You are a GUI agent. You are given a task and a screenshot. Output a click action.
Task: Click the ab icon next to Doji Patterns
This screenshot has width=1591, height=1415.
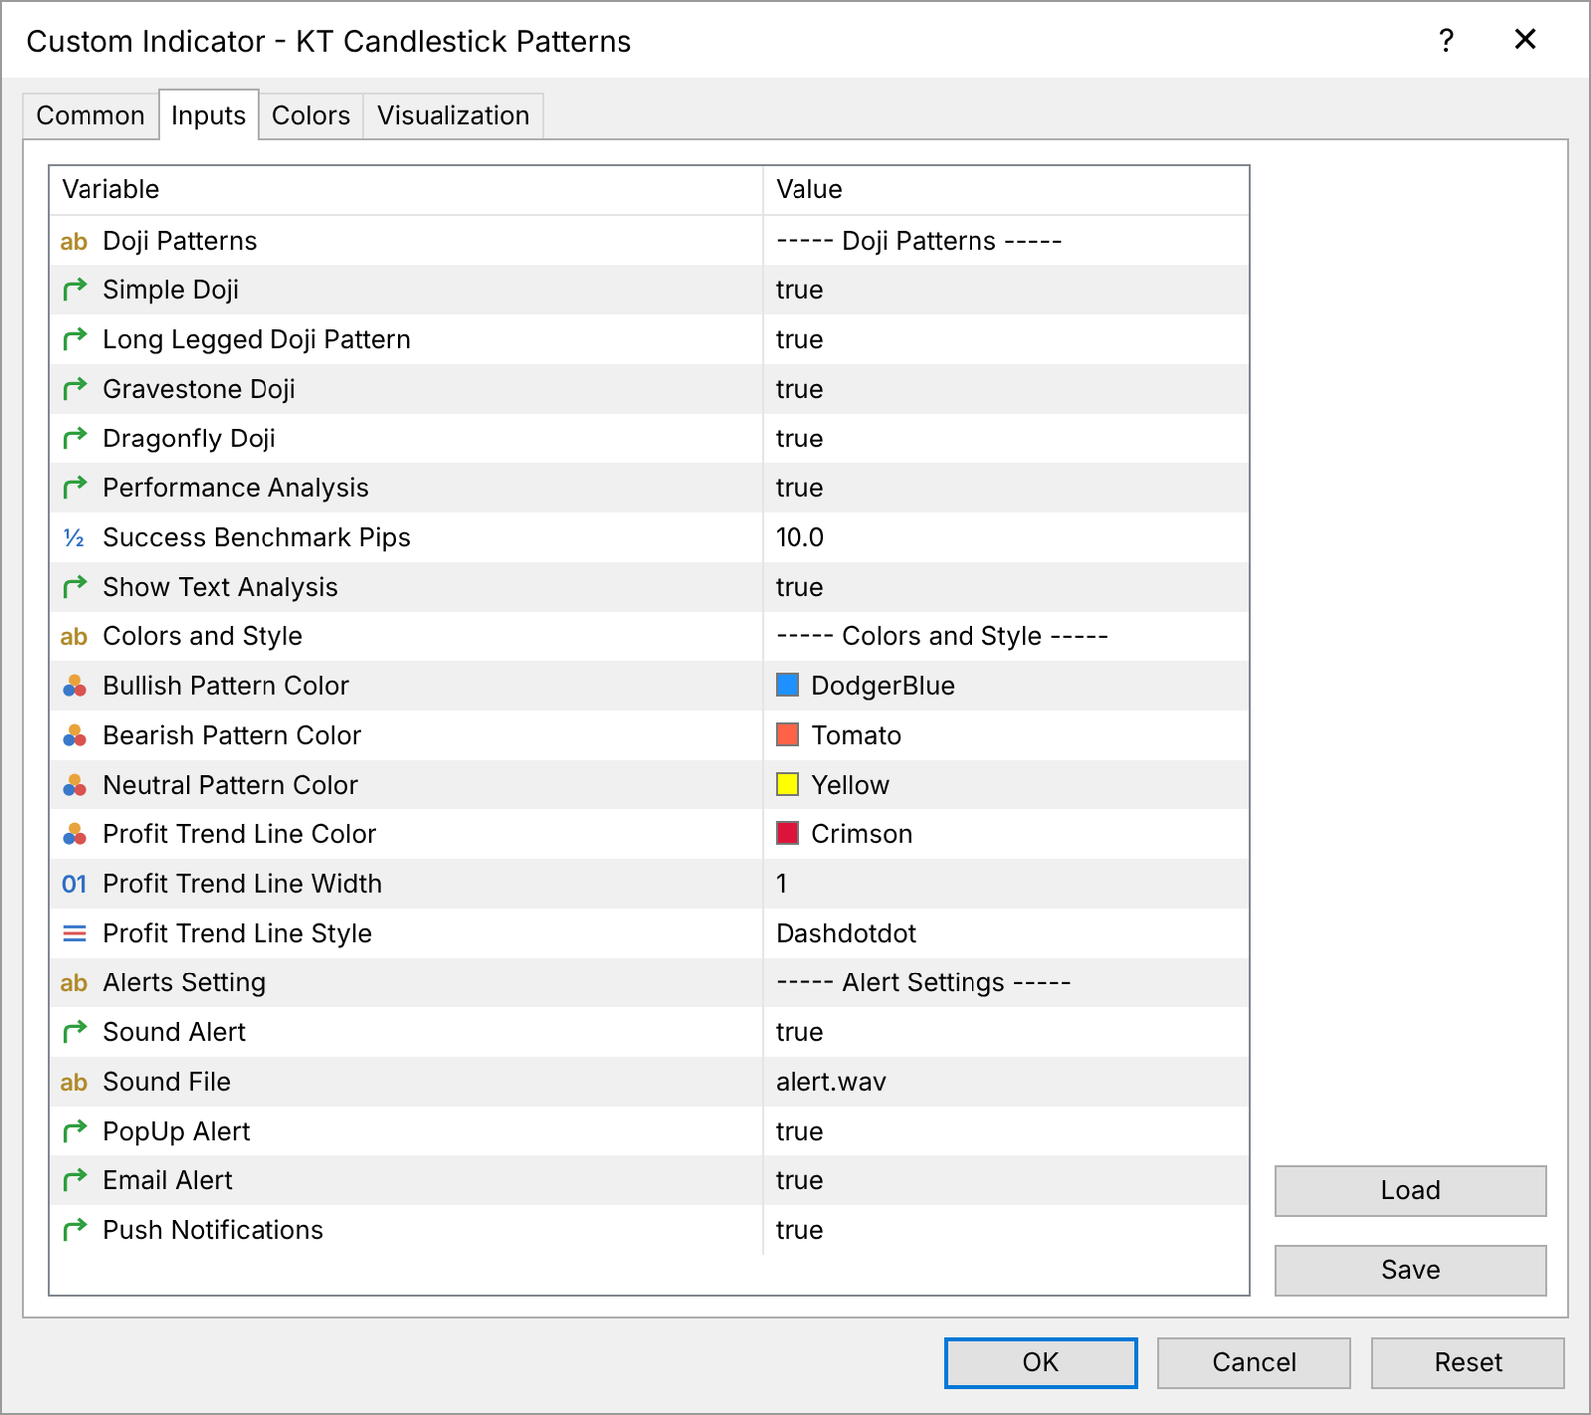(74, 241)
